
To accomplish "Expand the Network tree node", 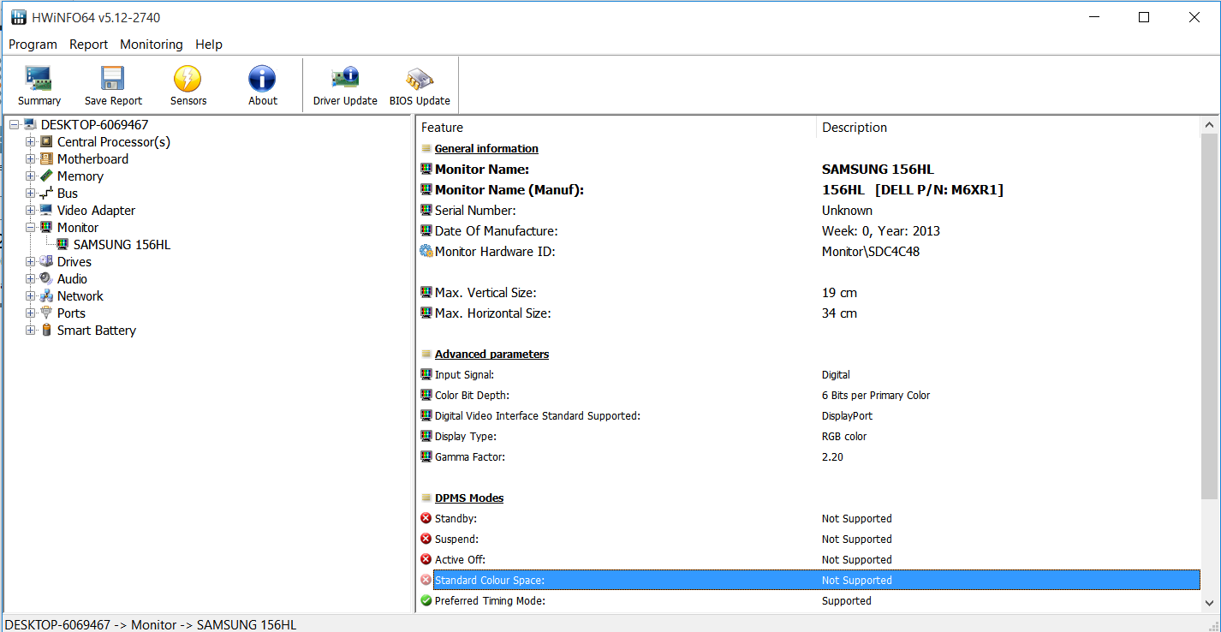I will point(31,296).
